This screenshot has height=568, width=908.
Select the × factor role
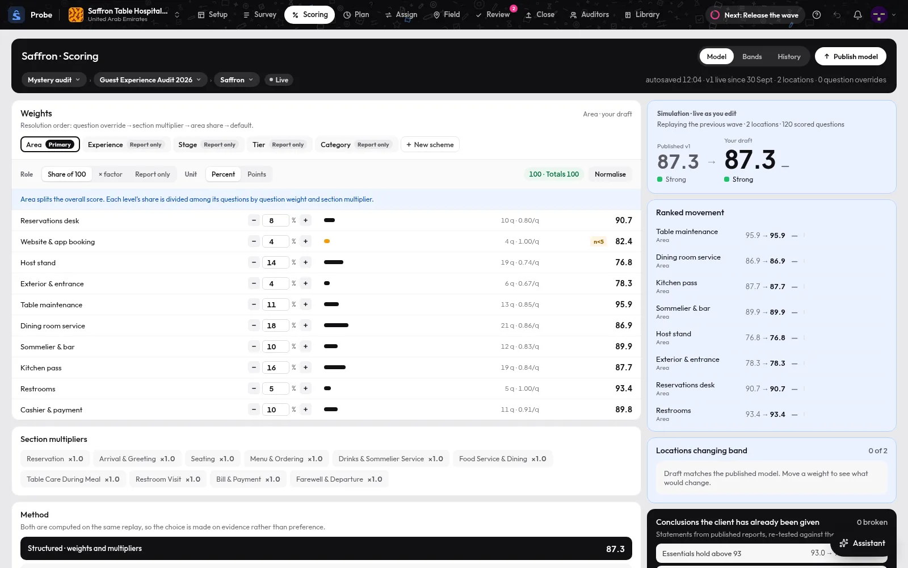(110, 174)
